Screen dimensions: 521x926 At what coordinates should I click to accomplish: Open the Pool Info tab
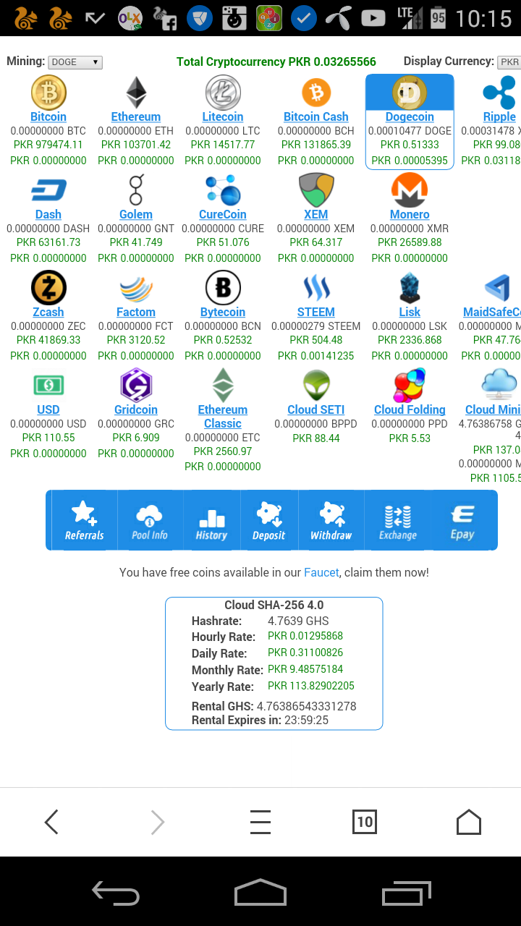click(150, 520)
